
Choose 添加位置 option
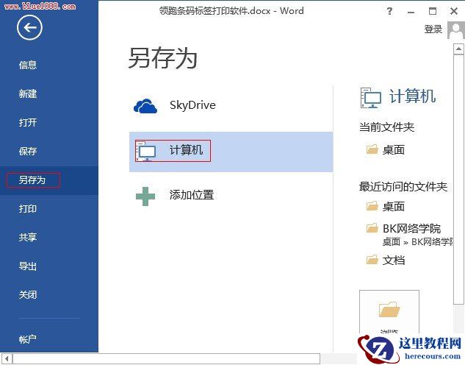coord(231,196)
